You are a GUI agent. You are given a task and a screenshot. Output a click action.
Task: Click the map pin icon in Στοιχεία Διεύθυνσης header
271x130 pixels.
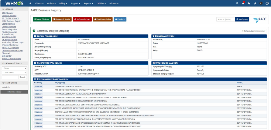153,36
